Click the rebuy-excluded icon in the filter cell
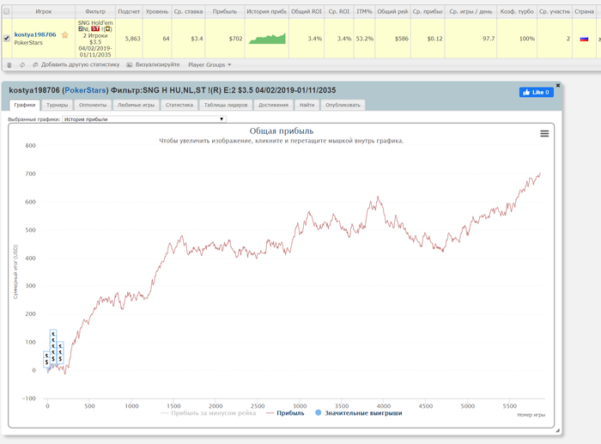 pos(107,28)
